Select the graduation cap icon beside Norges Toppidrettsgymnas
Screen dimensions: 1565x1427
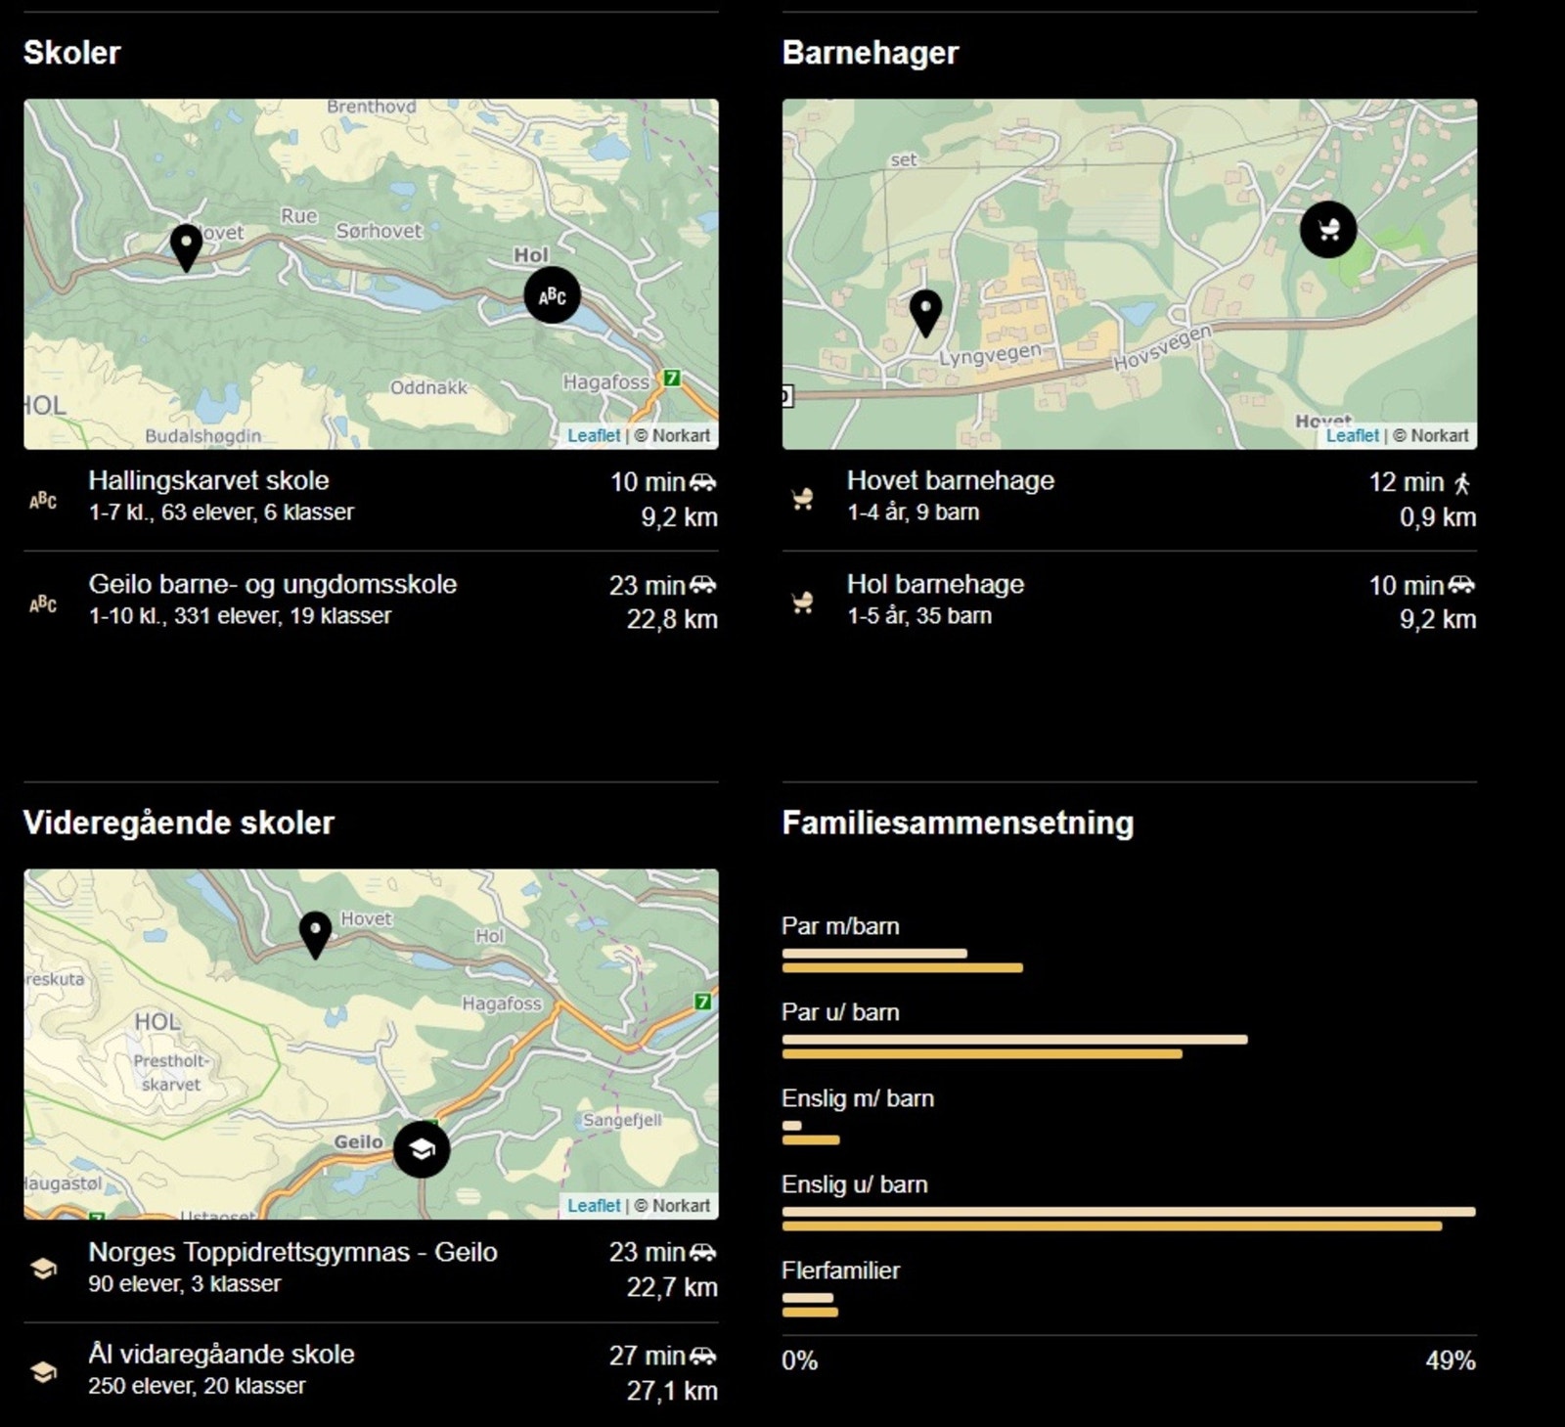[46, 1269]
